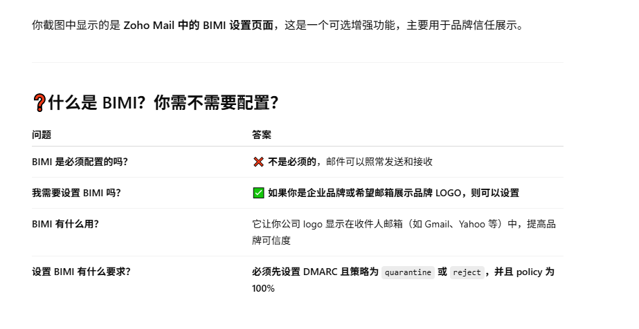Click the bold '不是必须的' answer text
The image size is (639, 329).
(291, 162)
